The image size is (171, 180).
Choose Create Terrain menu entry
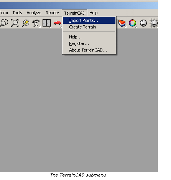click(x=89, y=27)
